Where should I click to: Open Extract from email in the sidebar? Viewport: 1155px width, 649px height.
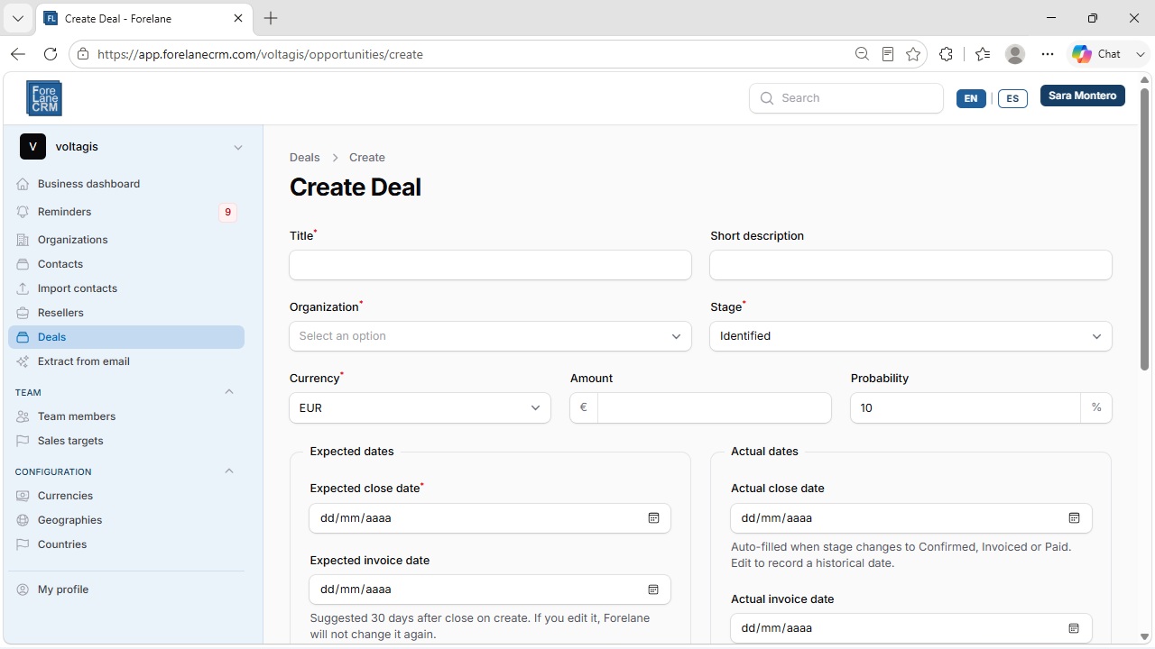(126, 361)
